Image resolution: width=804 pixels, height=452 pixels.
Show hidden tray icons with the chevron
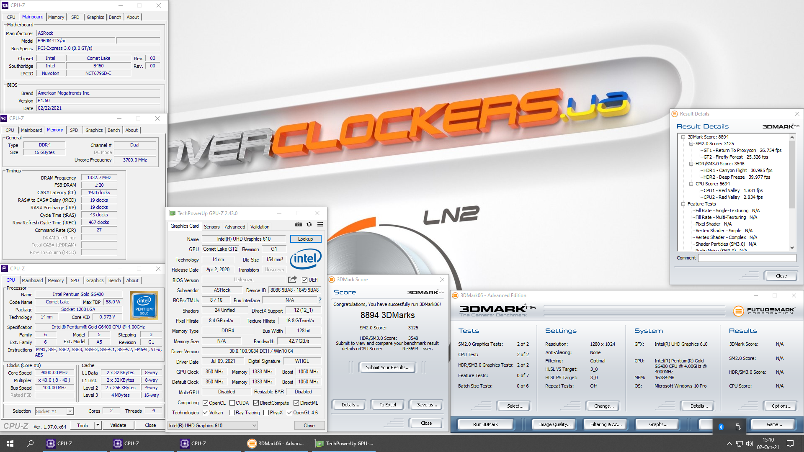[x=729, y=444]
